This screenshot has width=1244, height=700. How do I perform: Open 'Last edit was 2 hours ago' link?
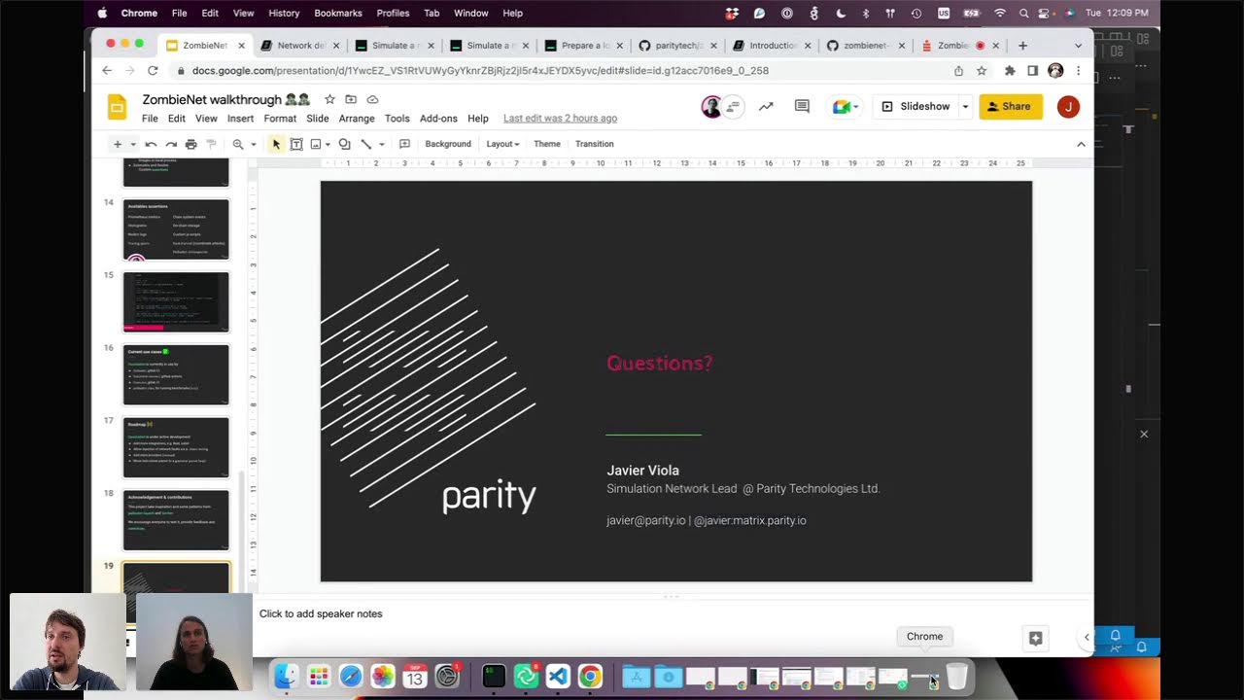(x=560, y=119)
